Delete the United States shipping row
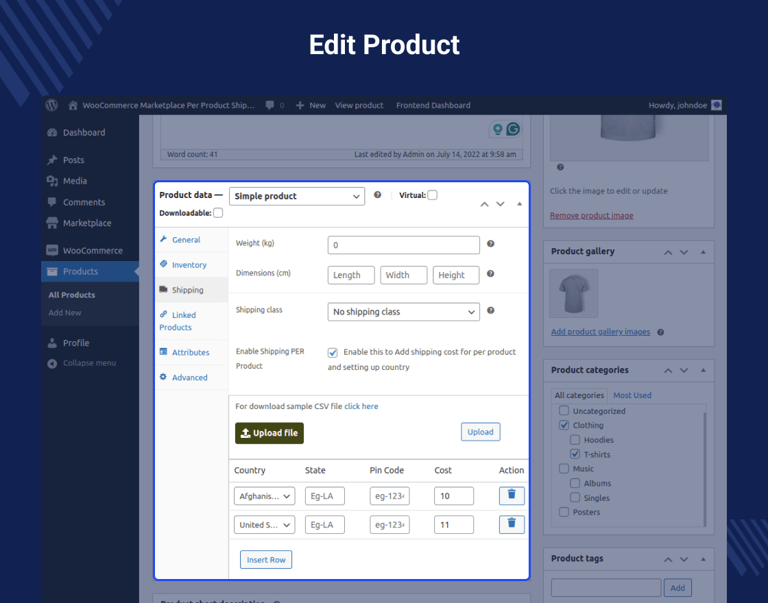768x603 pixels. 512,524
